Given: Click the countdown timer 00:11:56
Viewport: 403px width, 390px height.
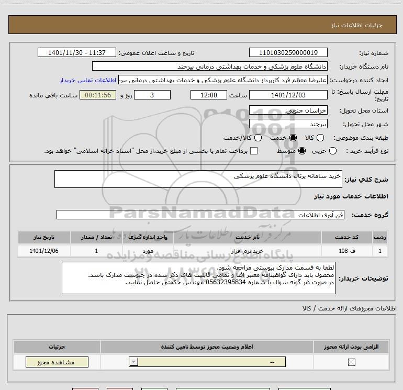Looking at the screenshot, I should [98, 95].
